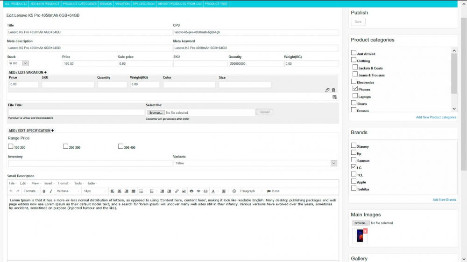
Task: Expand the numbered list style arrow
Action: [x=156, y=191]
